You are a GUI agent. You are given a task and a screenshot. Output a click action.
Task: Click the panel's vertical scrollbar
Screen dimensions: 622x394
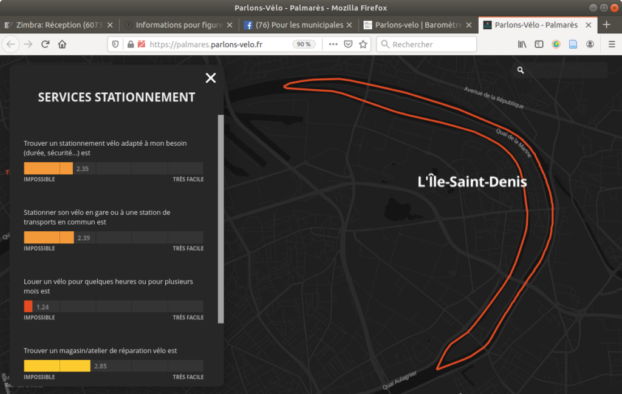221,219
